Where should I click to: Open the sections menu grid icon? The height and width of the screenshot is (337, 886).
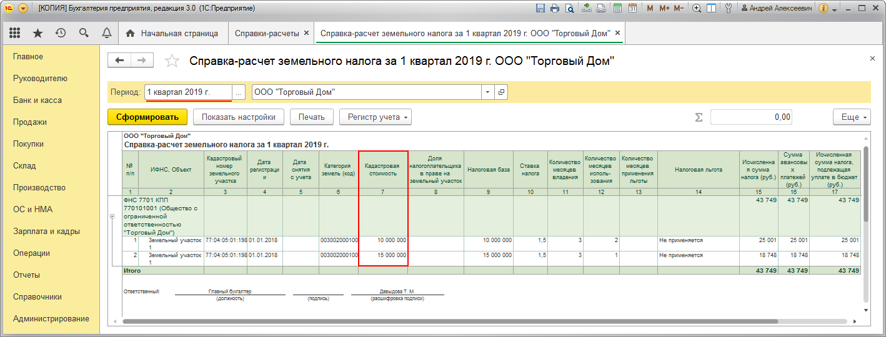click(x=15, y=33)
